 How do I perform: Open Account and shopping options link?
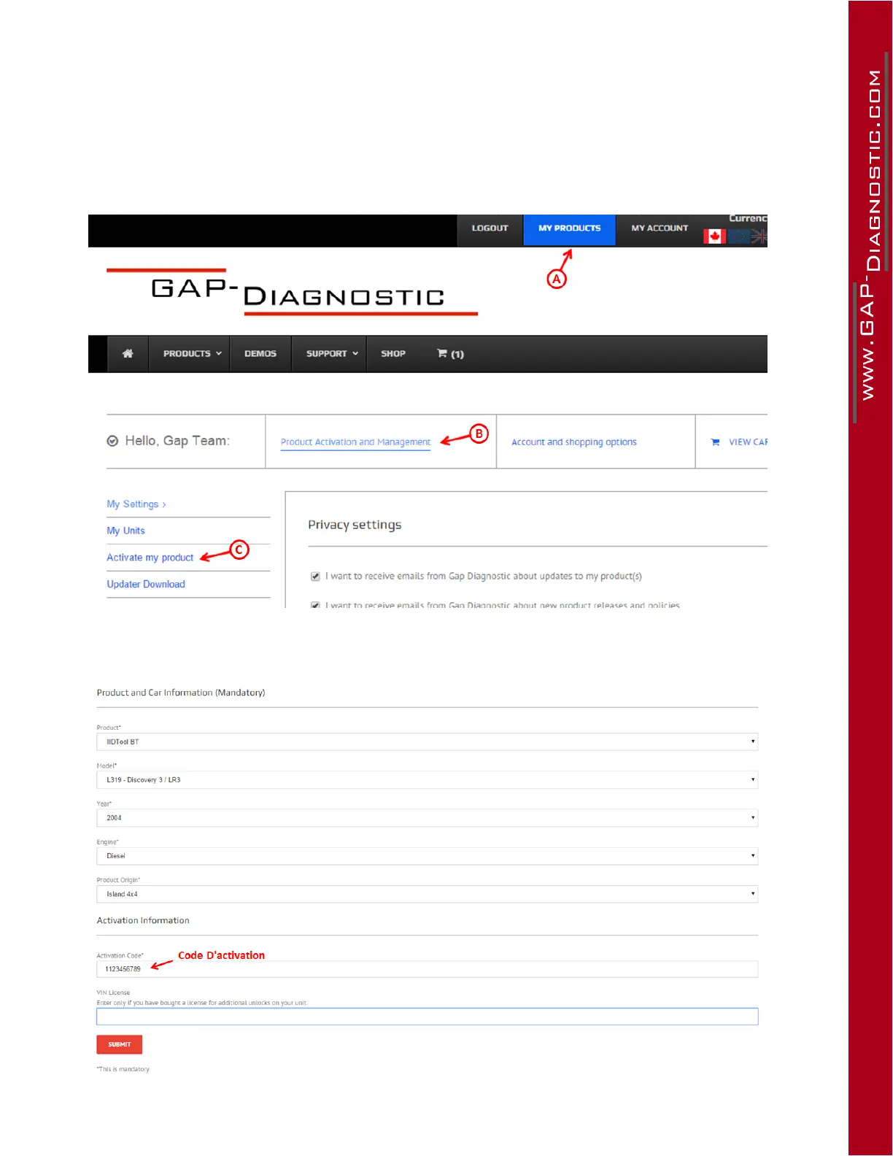tap(574, 442)
